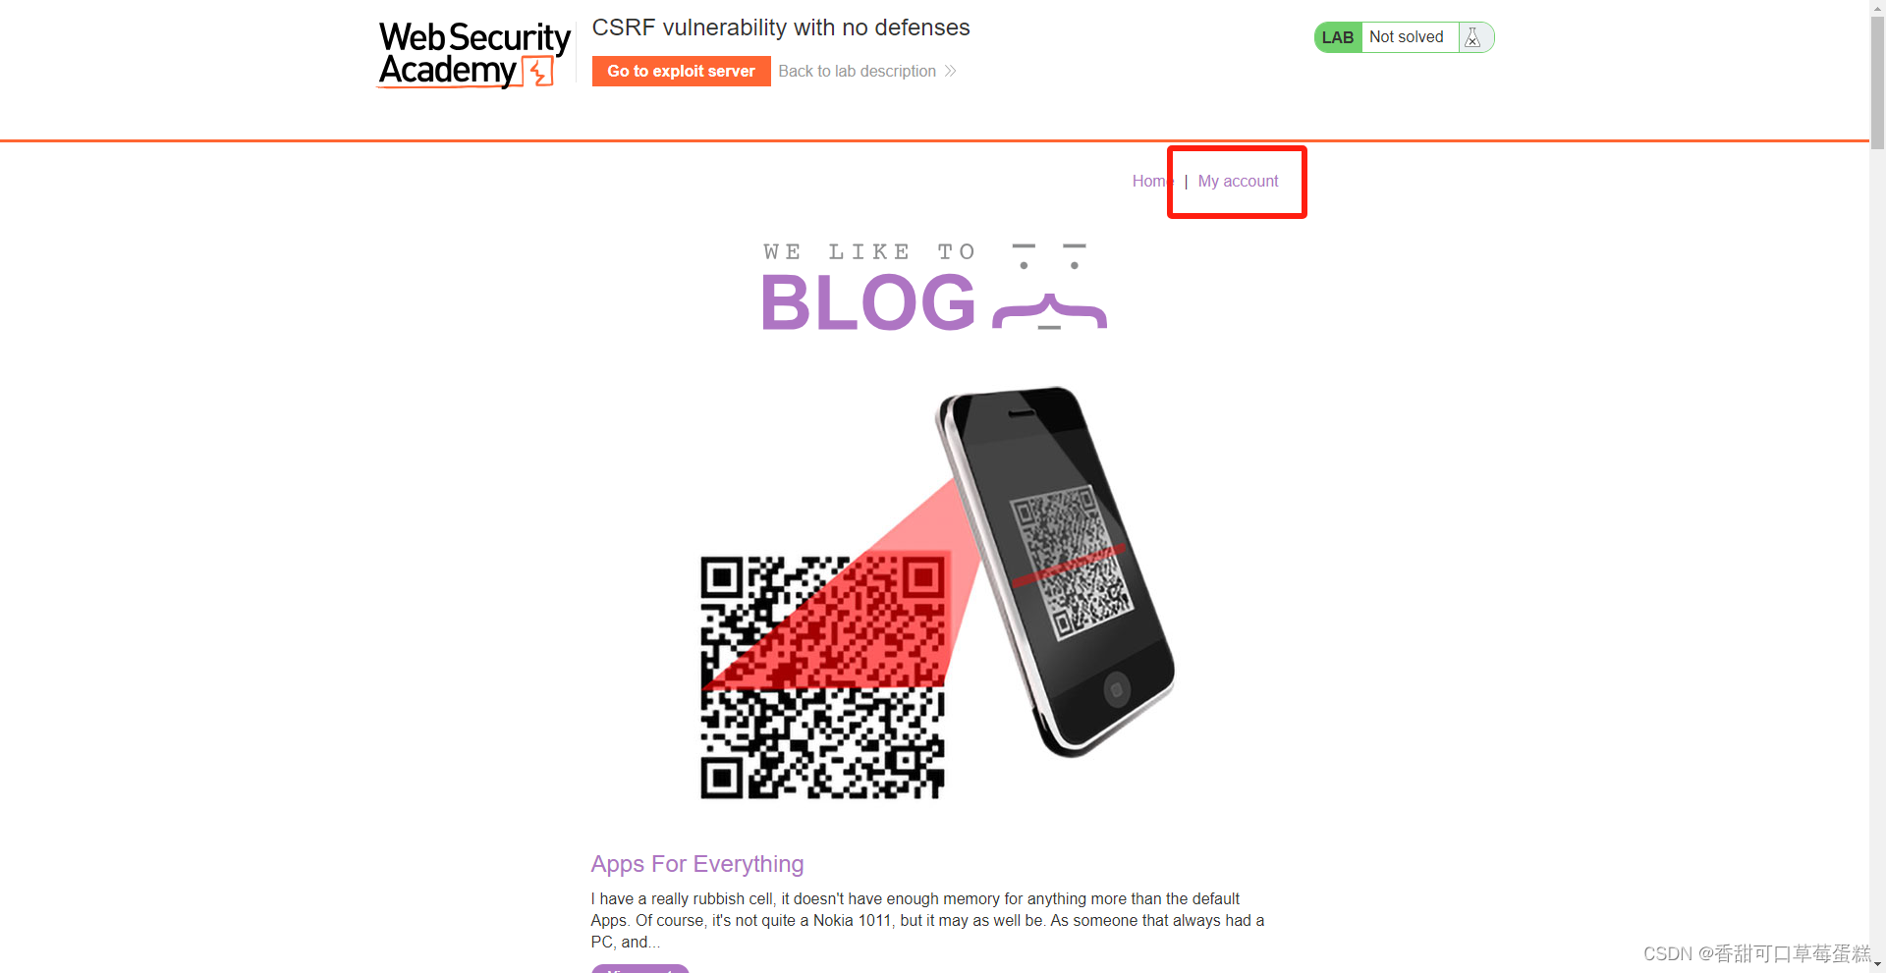
Task: Click the Not solved status label
Action: (x=1407, y=37)
